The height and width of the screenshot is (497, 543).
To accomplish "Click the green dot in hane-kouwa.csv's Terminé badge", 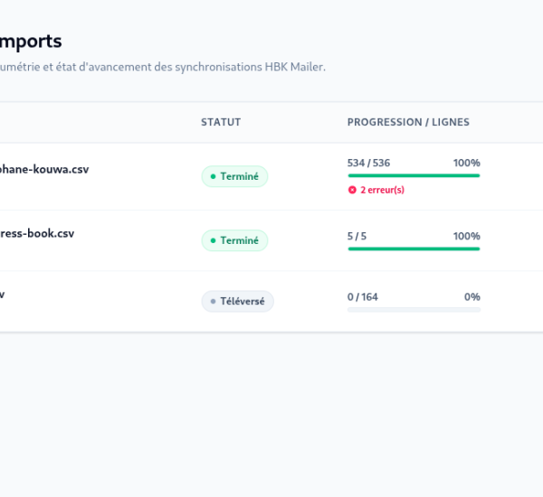I will tap(213, 177).
